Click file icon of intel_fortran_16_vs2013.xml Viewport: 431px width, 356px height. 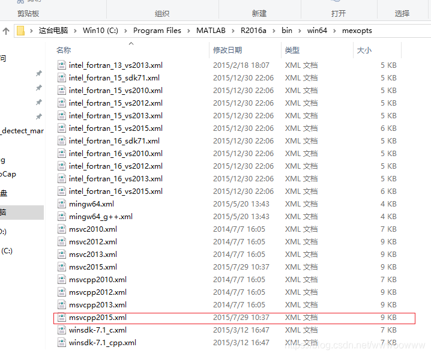62,179
